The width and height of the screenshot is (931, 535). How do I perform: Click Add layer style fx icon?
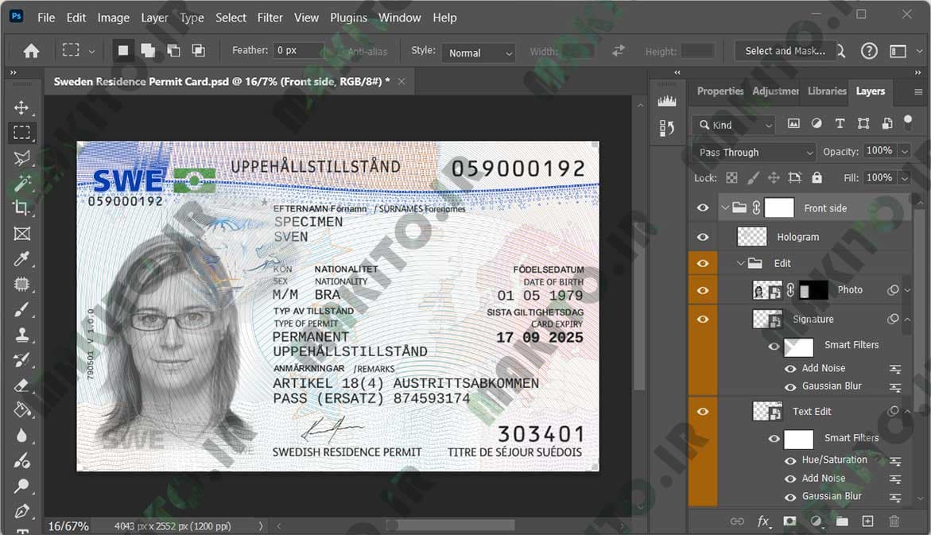pos(763,521)
